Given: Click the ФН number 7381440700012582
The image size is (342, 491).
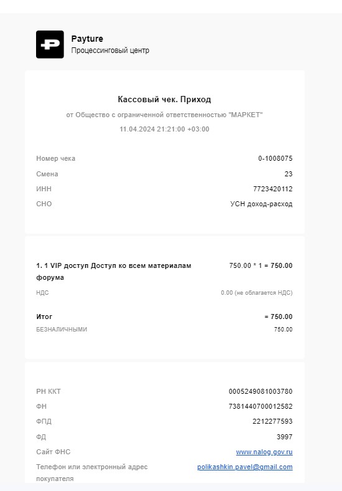Looking at the screenshot, I should pos(261,406).
